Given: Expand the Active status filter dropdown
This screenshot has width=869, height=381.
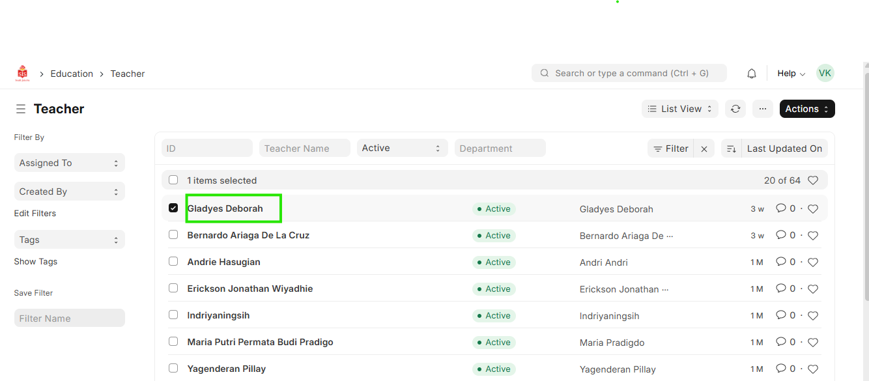Looking at the screenshot, I should (x=401, y=148).
